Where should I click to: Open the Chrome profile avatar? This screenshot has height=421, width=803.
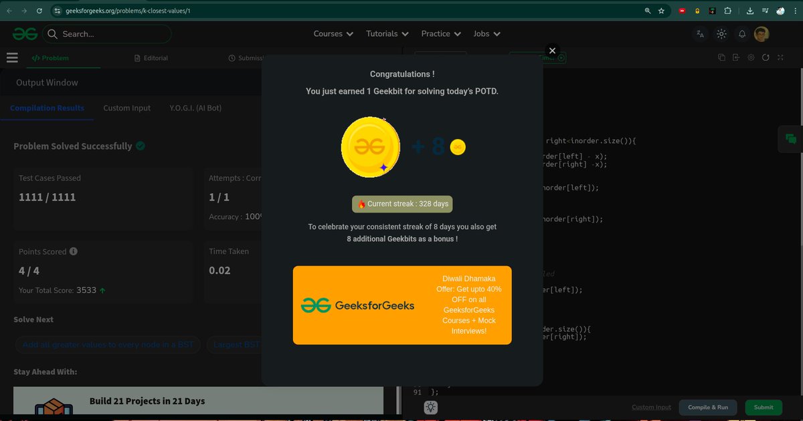(x=780, y=11)
